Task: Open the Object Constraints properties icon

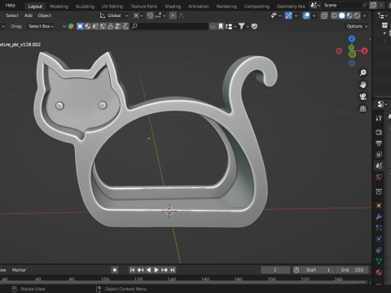Action: coord(379,250)
